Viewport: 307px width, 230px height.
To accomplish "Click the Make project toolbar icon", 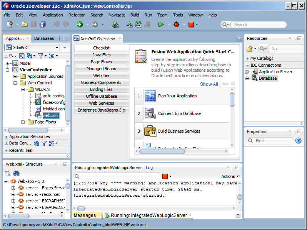I will point(129,25).
